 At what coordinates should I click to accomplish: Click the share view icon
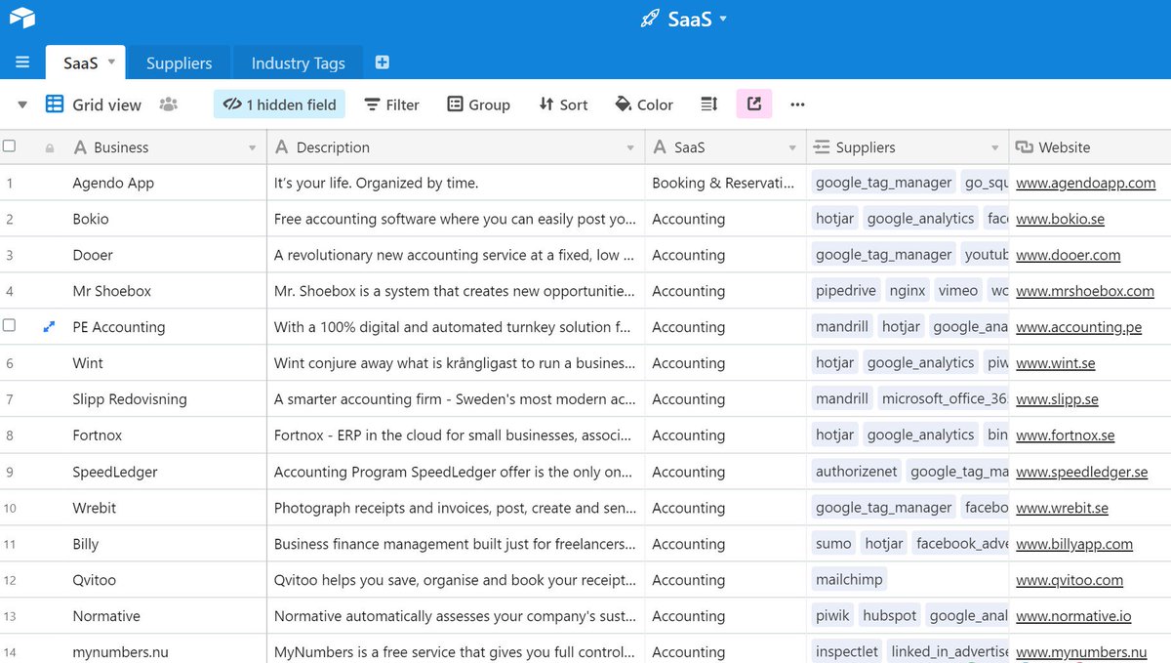pyautogui.click(x=754, y=104)
